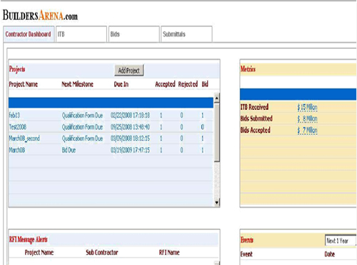Click Qualification Form Due for March08_second
357x265 pixels.
pyautogui.click(x=82, y=139)
